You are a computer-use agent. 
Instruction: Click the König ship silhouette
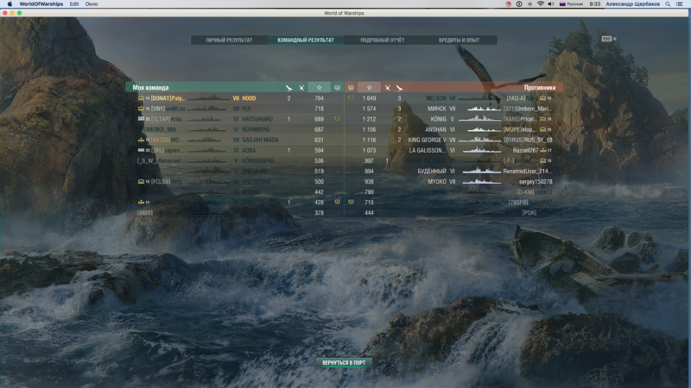(x=481, y=118)
